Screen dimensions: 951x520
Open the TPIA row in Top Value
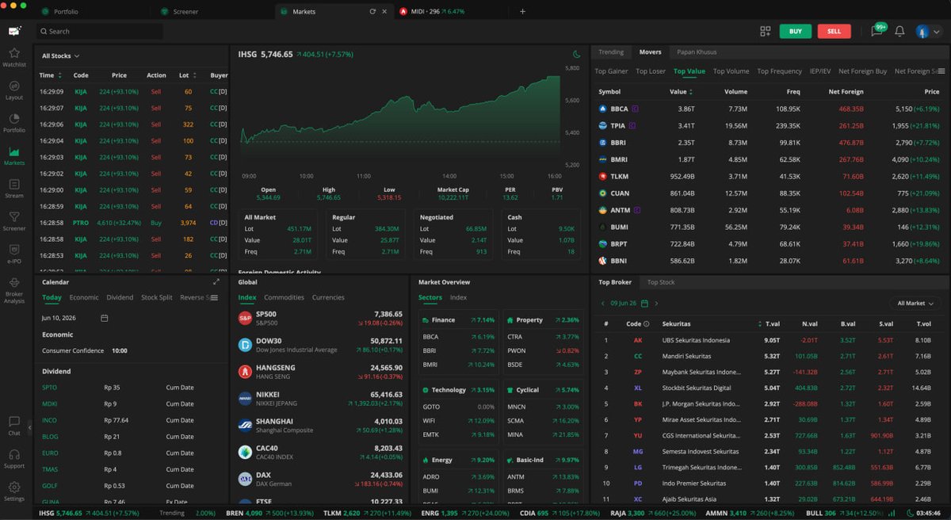(x=770, y=125)
